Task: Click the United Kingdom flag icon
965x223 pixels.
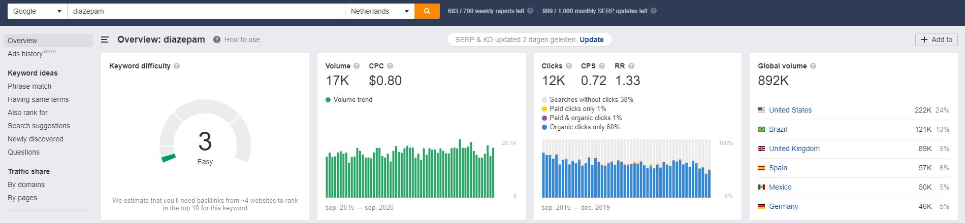Action: click(761, 148)
